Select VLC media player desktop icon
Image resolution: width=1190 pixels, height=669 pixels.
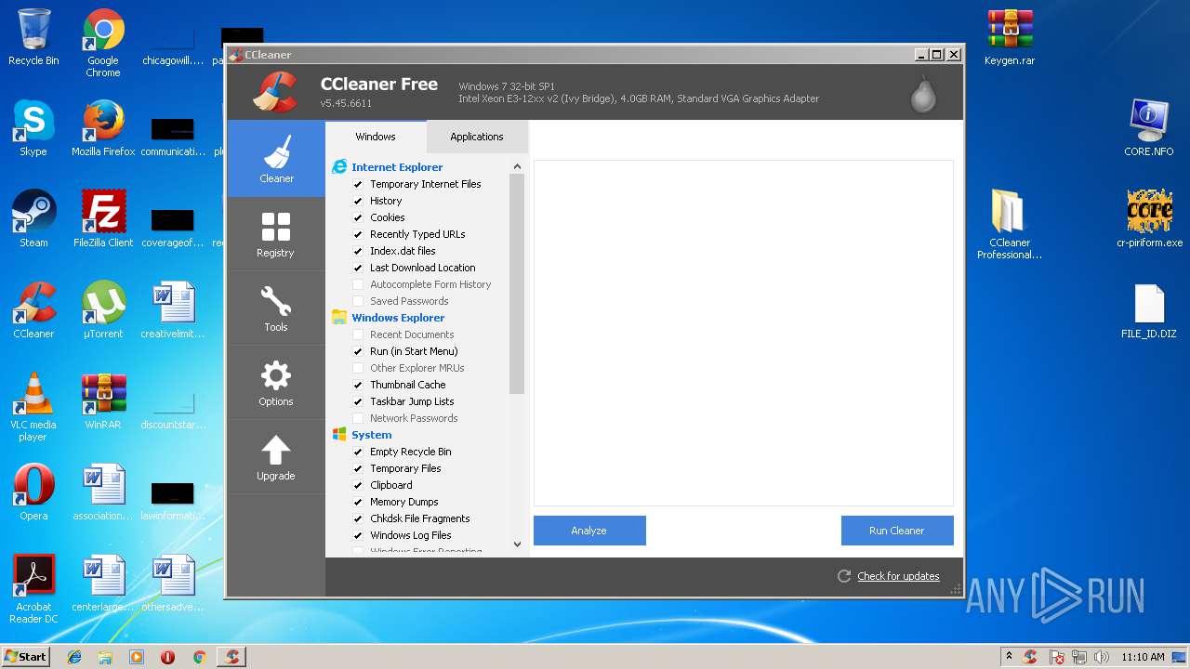click(x=33, y=407)
